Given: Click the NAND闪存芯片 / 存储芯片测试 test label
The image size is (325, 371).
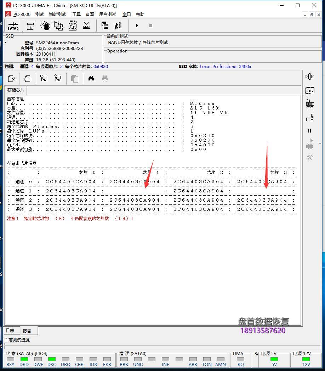Looking at the screenshot, I should (x=138, y=43).
